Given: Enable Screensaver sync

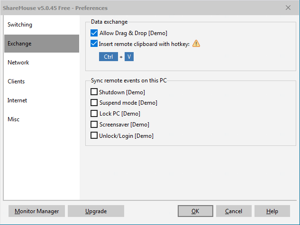Looking at the screenshot, I should [94, 125].
